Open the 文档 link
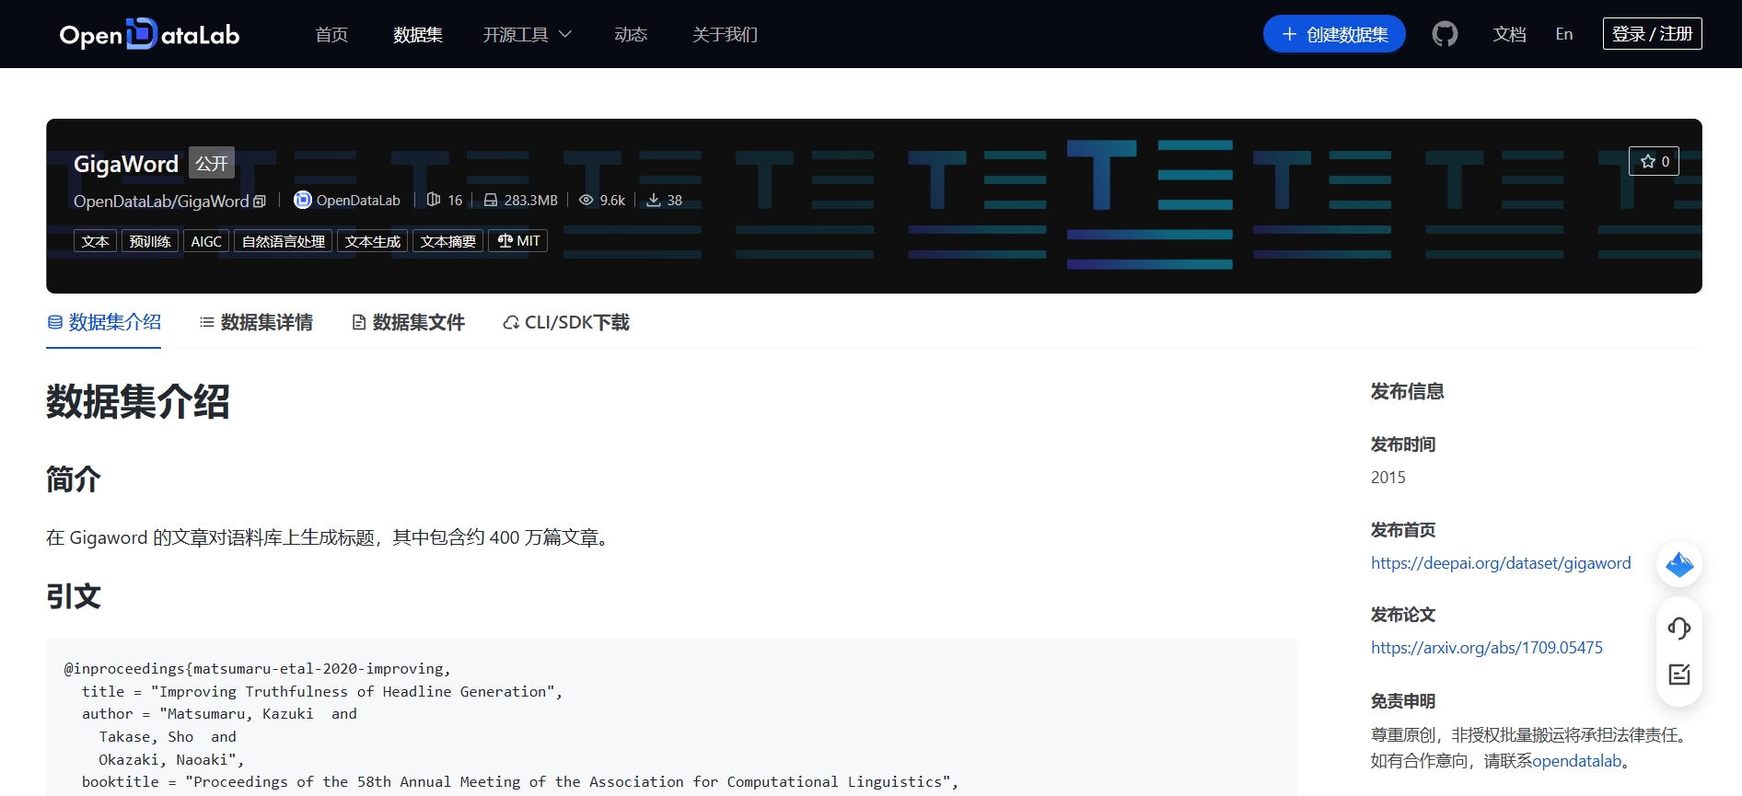The height and width of the screenshot is (796, 1742). [1509, 34]
